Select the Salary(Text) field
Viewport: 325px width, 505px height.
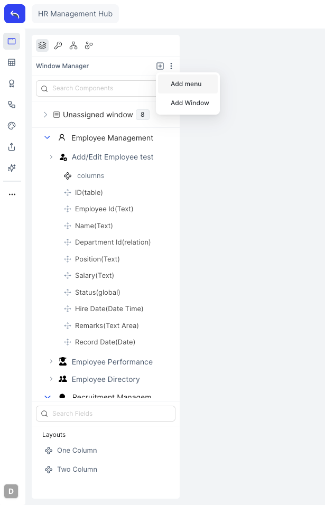click(x=95, y=276)
